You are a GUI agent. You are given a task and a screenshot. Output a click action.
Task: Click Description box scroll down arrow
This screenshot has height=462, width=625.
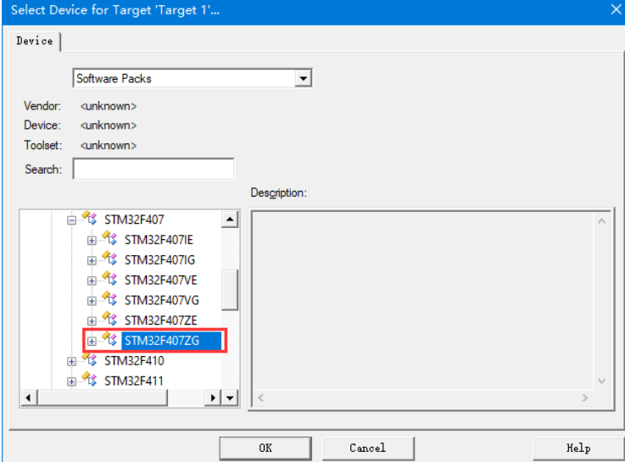click(601, 381)
